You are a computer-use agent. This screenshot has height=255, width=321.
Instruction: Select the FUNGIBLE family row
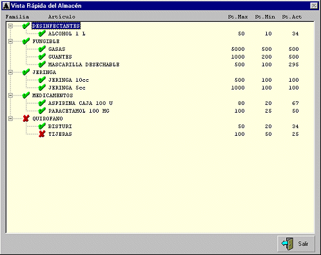pyautogui.click(x=46, y=41)
